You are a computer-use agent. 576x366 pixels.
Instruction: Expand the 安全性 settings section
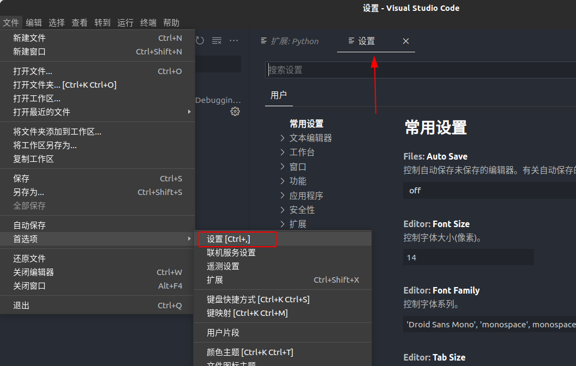tap(302, 209)
